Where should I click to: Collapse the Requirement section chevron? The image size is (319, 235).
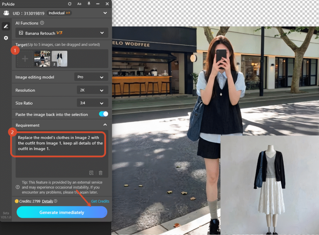click(x=105, y=124)
